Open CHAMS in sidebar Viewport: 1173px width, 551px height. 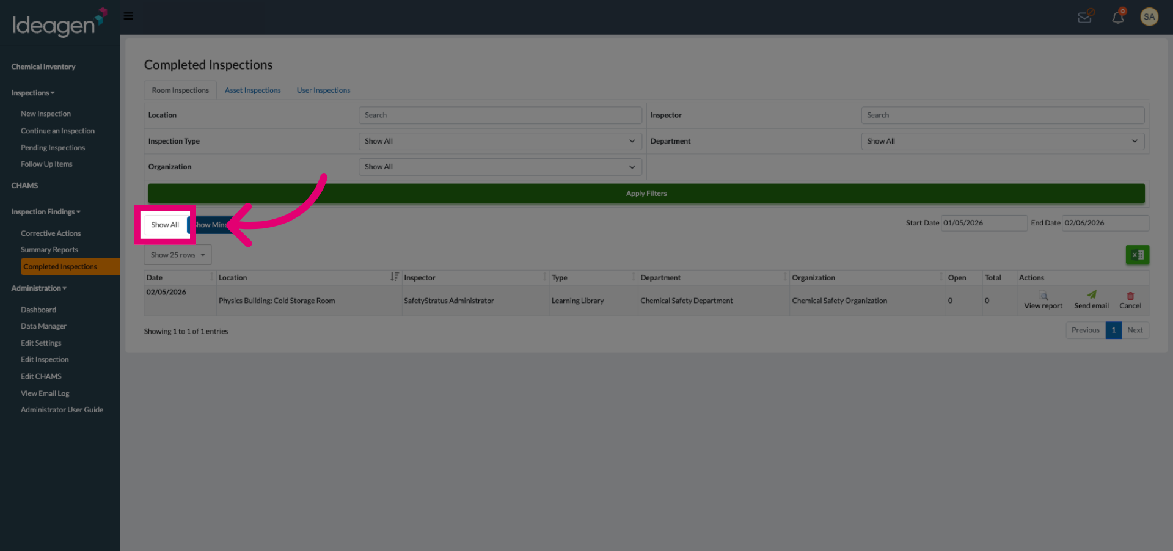pyautogui.click(x=24, y=186)
